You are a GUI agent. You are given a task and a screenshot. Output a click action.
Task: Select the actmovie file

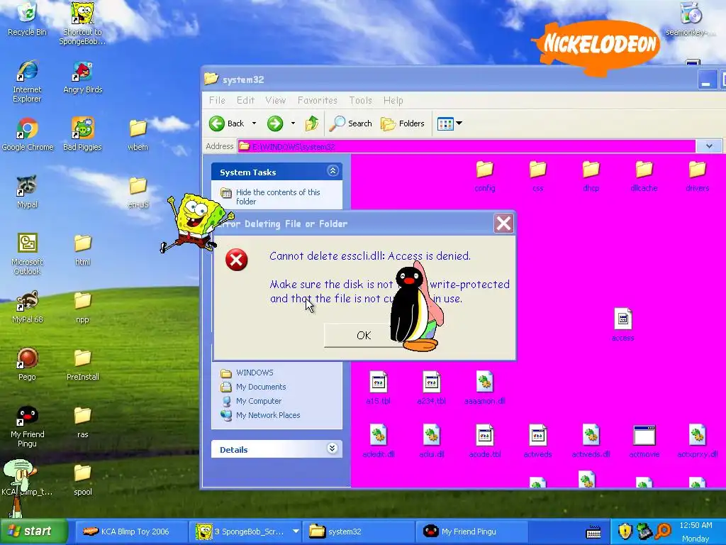click(x=644, y=441)
